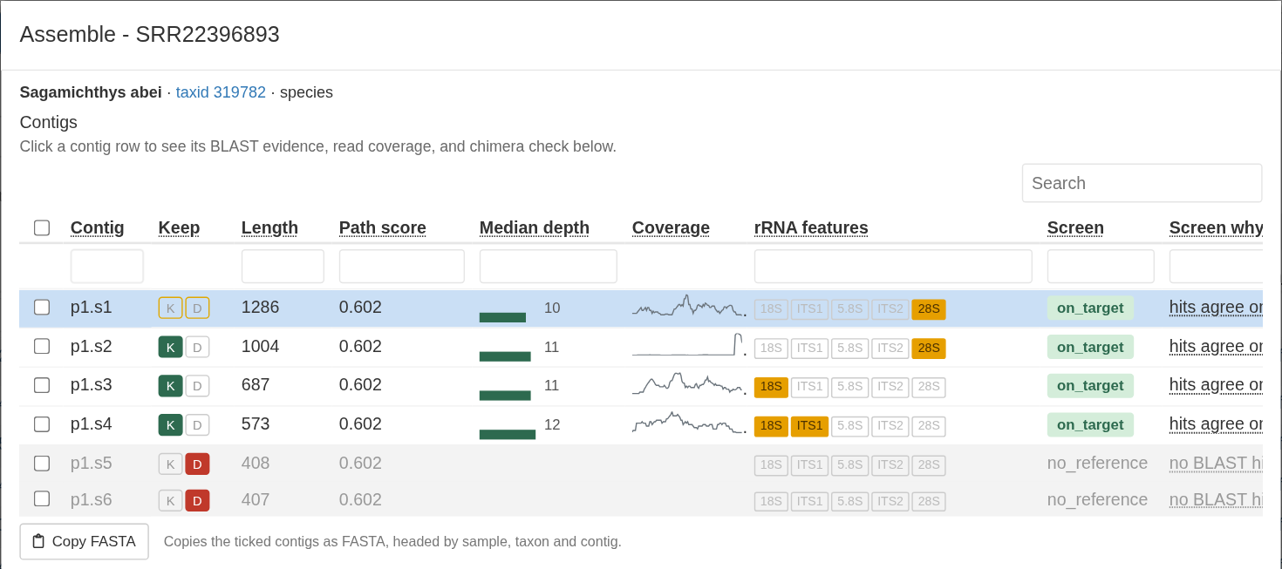Screen dimensions: 1282x569
Task: Switch p1.s4 to Discard via D
Action: coord(197,425)
